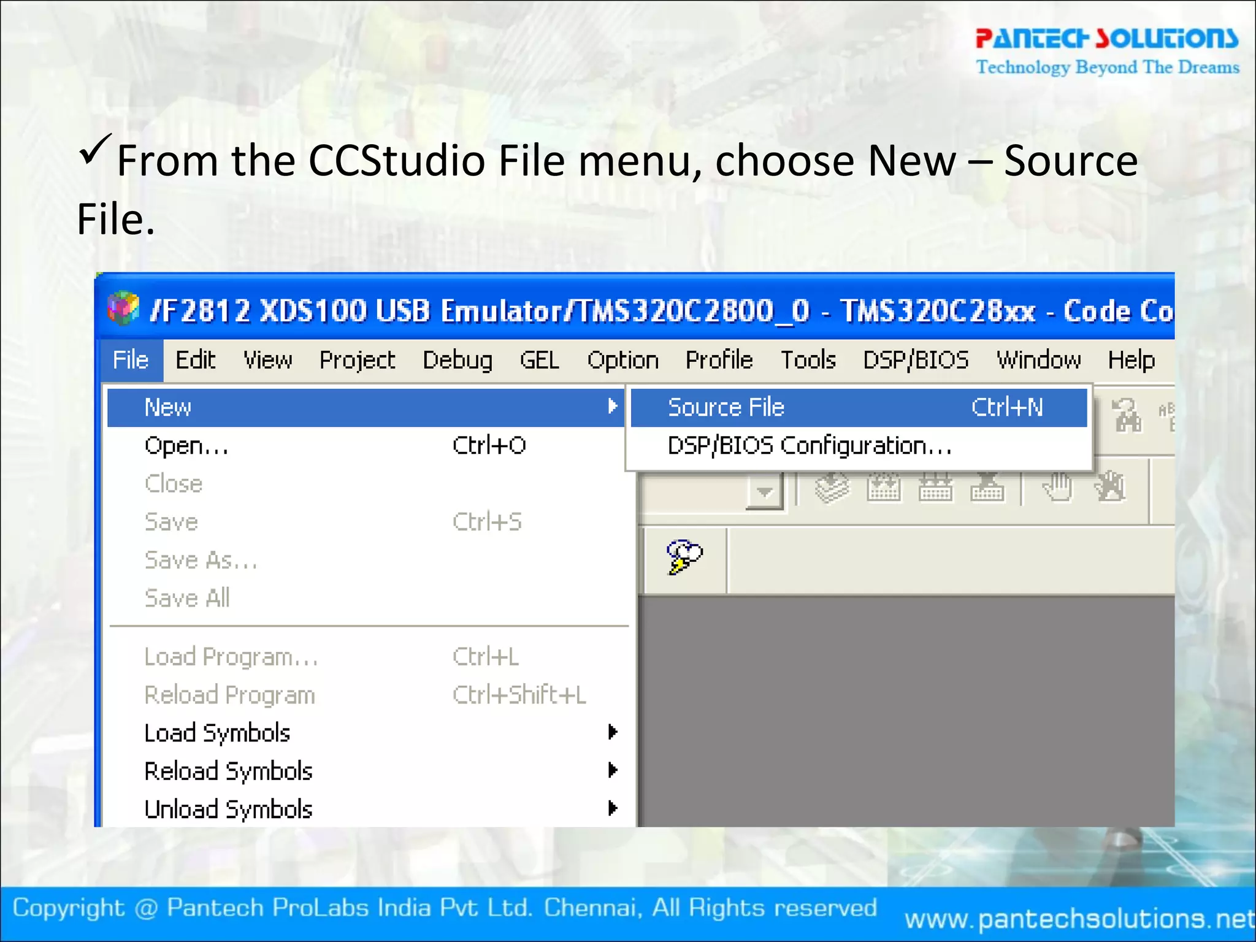This screenshot has width=1256, height=942.
Task: Open the DSP/BIOS menu
Action: pyautogui.click(x=916, y=360)
